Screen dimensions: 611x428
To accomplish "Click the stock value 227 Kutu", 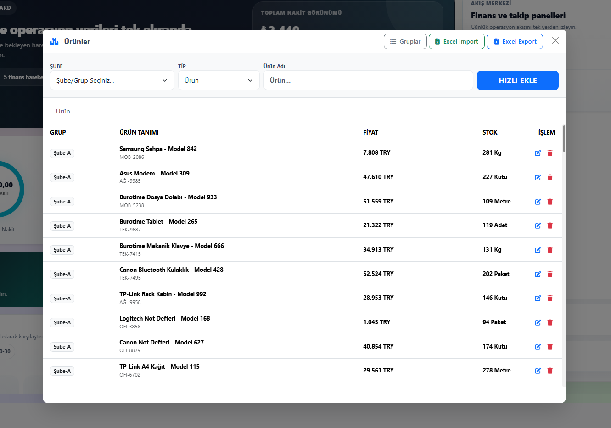I will (495, 177).
